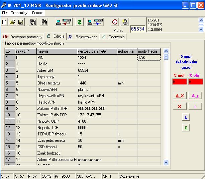Select the Hasło value cell with asterisks

[97, 64]
